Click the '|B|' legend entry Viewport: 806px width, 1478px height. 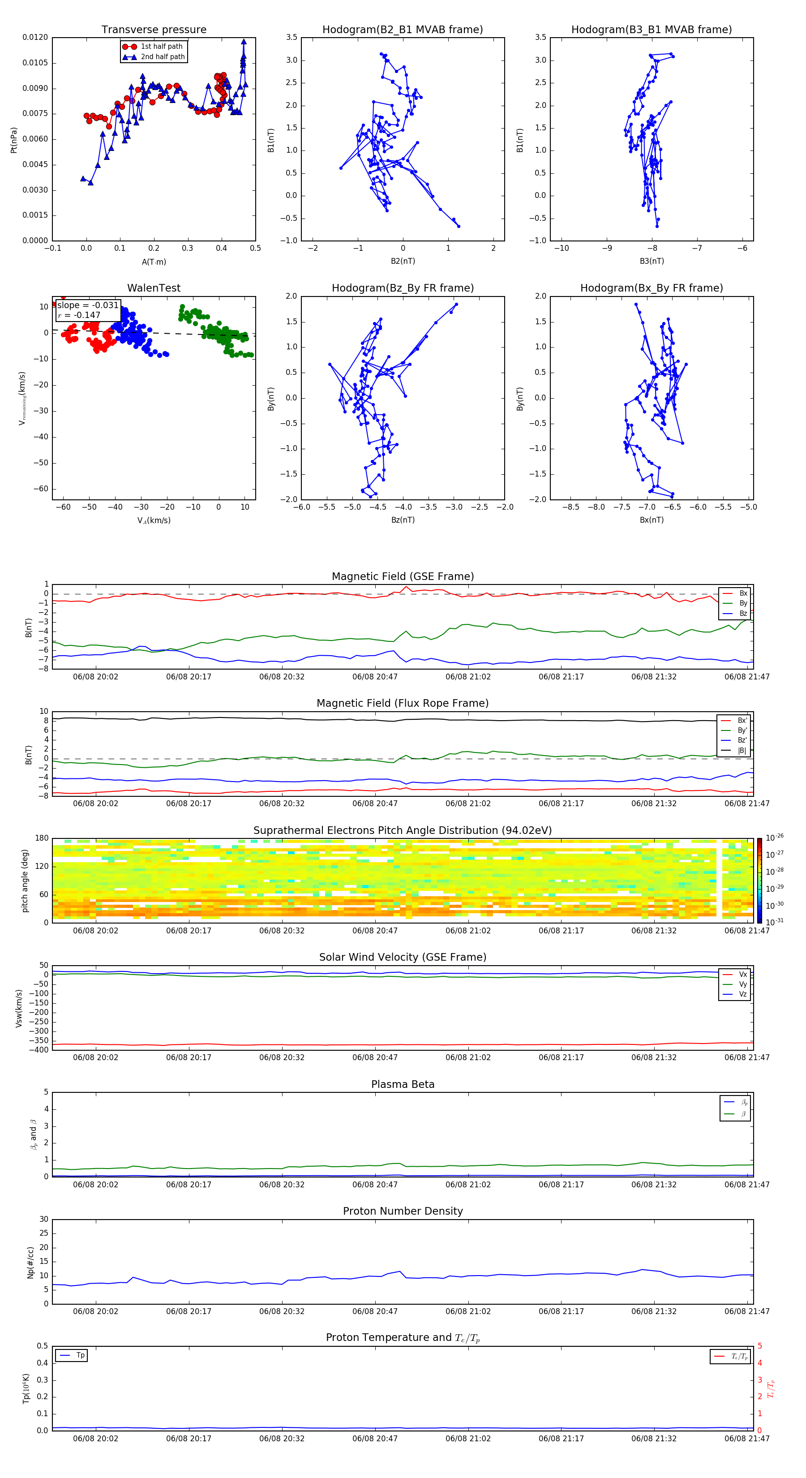734,751
